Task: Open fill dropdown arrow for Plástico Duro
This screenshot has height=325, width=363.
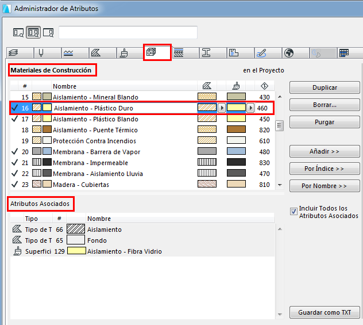Action: coord(222,108)
